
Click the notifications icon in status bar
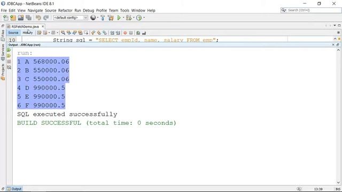tap(299, 189)
